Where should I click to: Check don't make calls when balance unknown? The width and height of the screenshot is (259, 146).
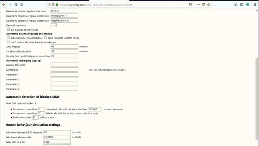8,42
